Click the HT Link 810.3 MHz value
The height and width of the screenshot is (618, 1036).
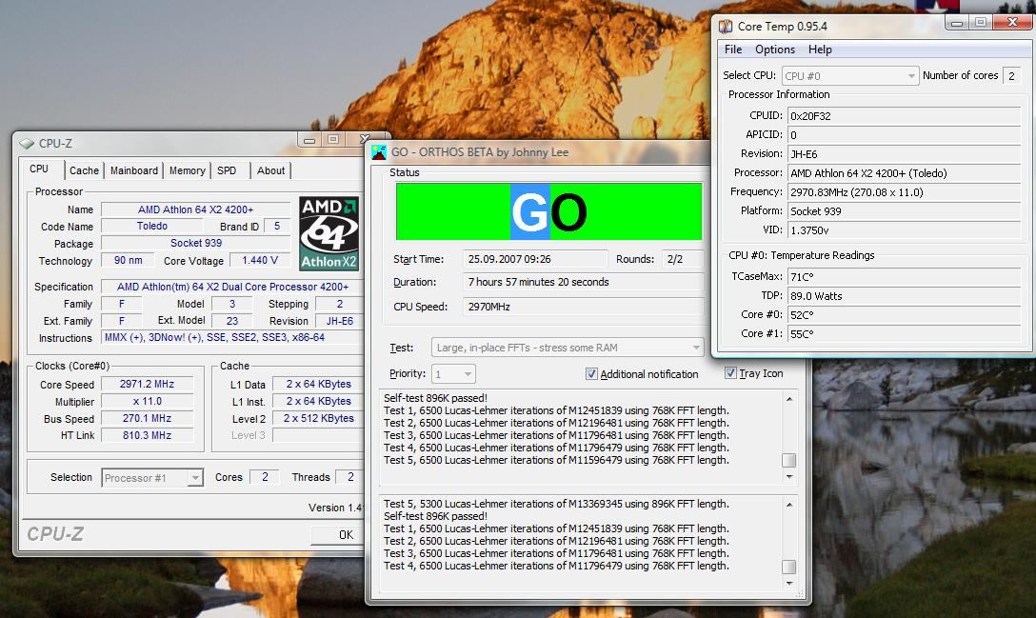148,435
